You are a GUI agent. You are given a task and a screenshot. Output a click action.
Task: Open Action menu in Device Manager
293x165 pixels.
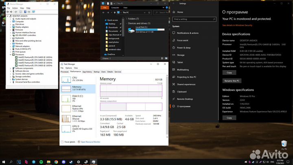tap(15, 8)
